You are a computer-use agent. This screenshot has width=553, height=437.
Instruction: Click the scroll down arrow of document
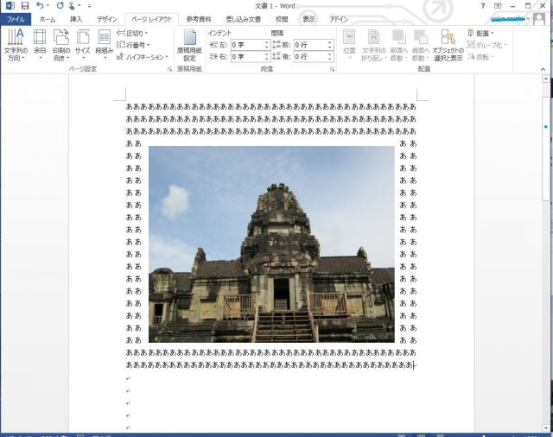tap(545, 427)
